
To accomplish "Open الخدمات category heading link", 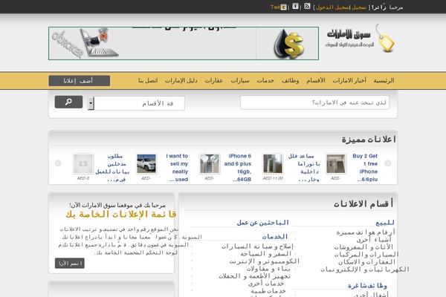I will [x=275, y=236].
